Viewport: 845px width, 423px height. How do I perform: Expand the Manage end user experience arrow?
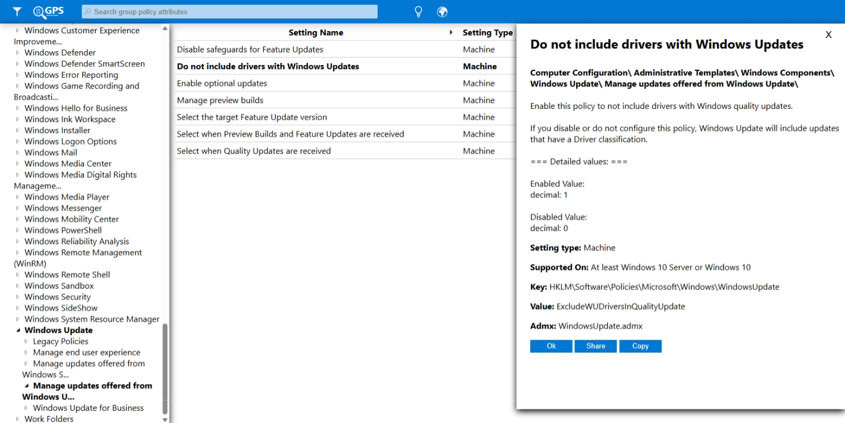pyautogui.click(x=26, y=353)
